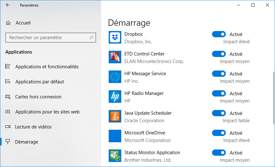275x167 pixels.
Task: Click the search magnifier icon
Action: point(91,38)
